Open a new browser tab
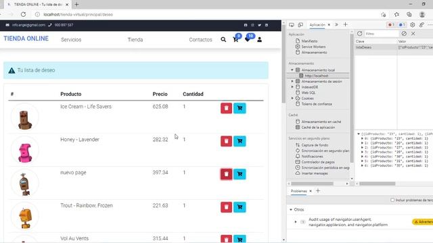Screen dimensions: 433x243 (x=76, y=5)
